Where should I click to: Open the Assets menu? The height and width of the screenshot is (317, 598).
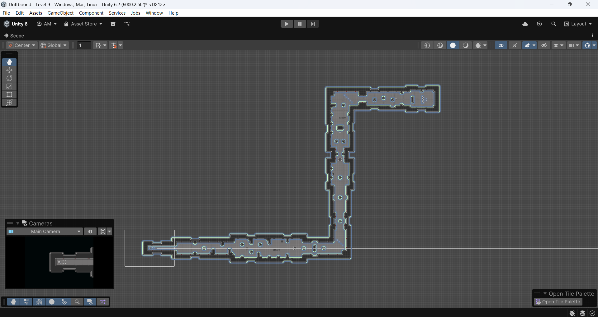[36, 13]
